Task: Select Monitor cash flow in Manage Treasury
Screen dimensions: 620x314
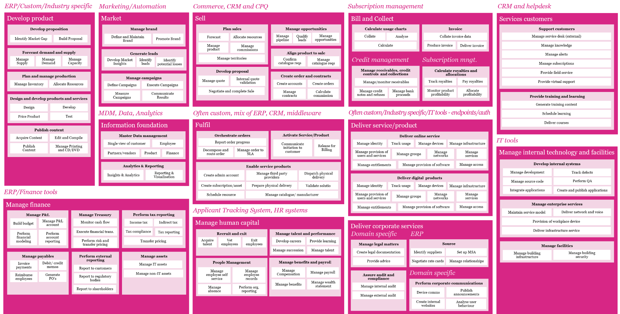Action: [95, 222]
